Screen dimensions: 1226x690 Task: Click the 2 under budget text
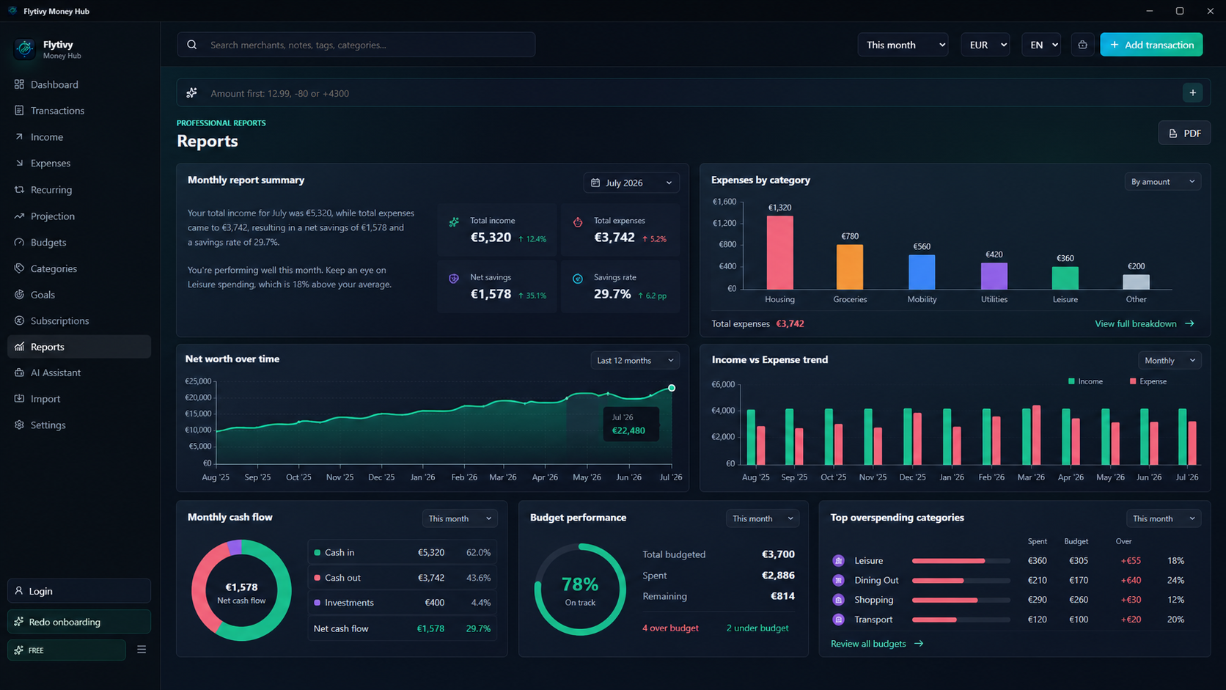(x=757, y=628)
